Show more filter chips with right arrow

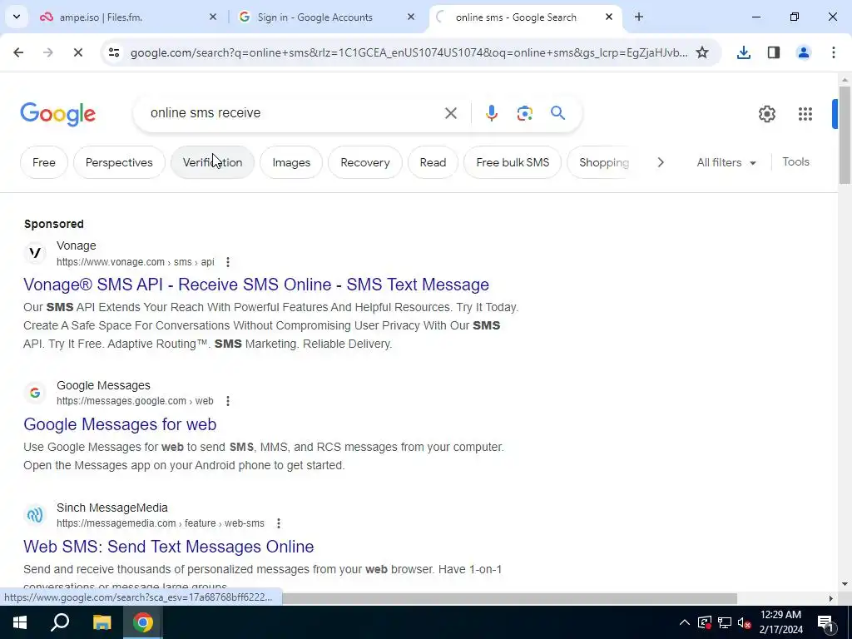660,162
